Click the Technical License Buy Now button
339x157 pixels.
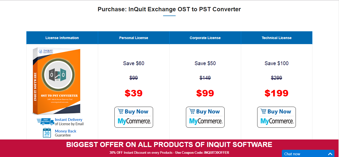277,117
